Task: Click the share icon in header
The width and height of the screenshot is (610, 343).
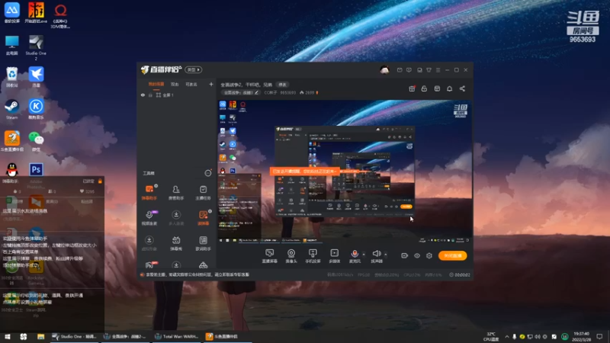Action: click(x=462, y=88)
